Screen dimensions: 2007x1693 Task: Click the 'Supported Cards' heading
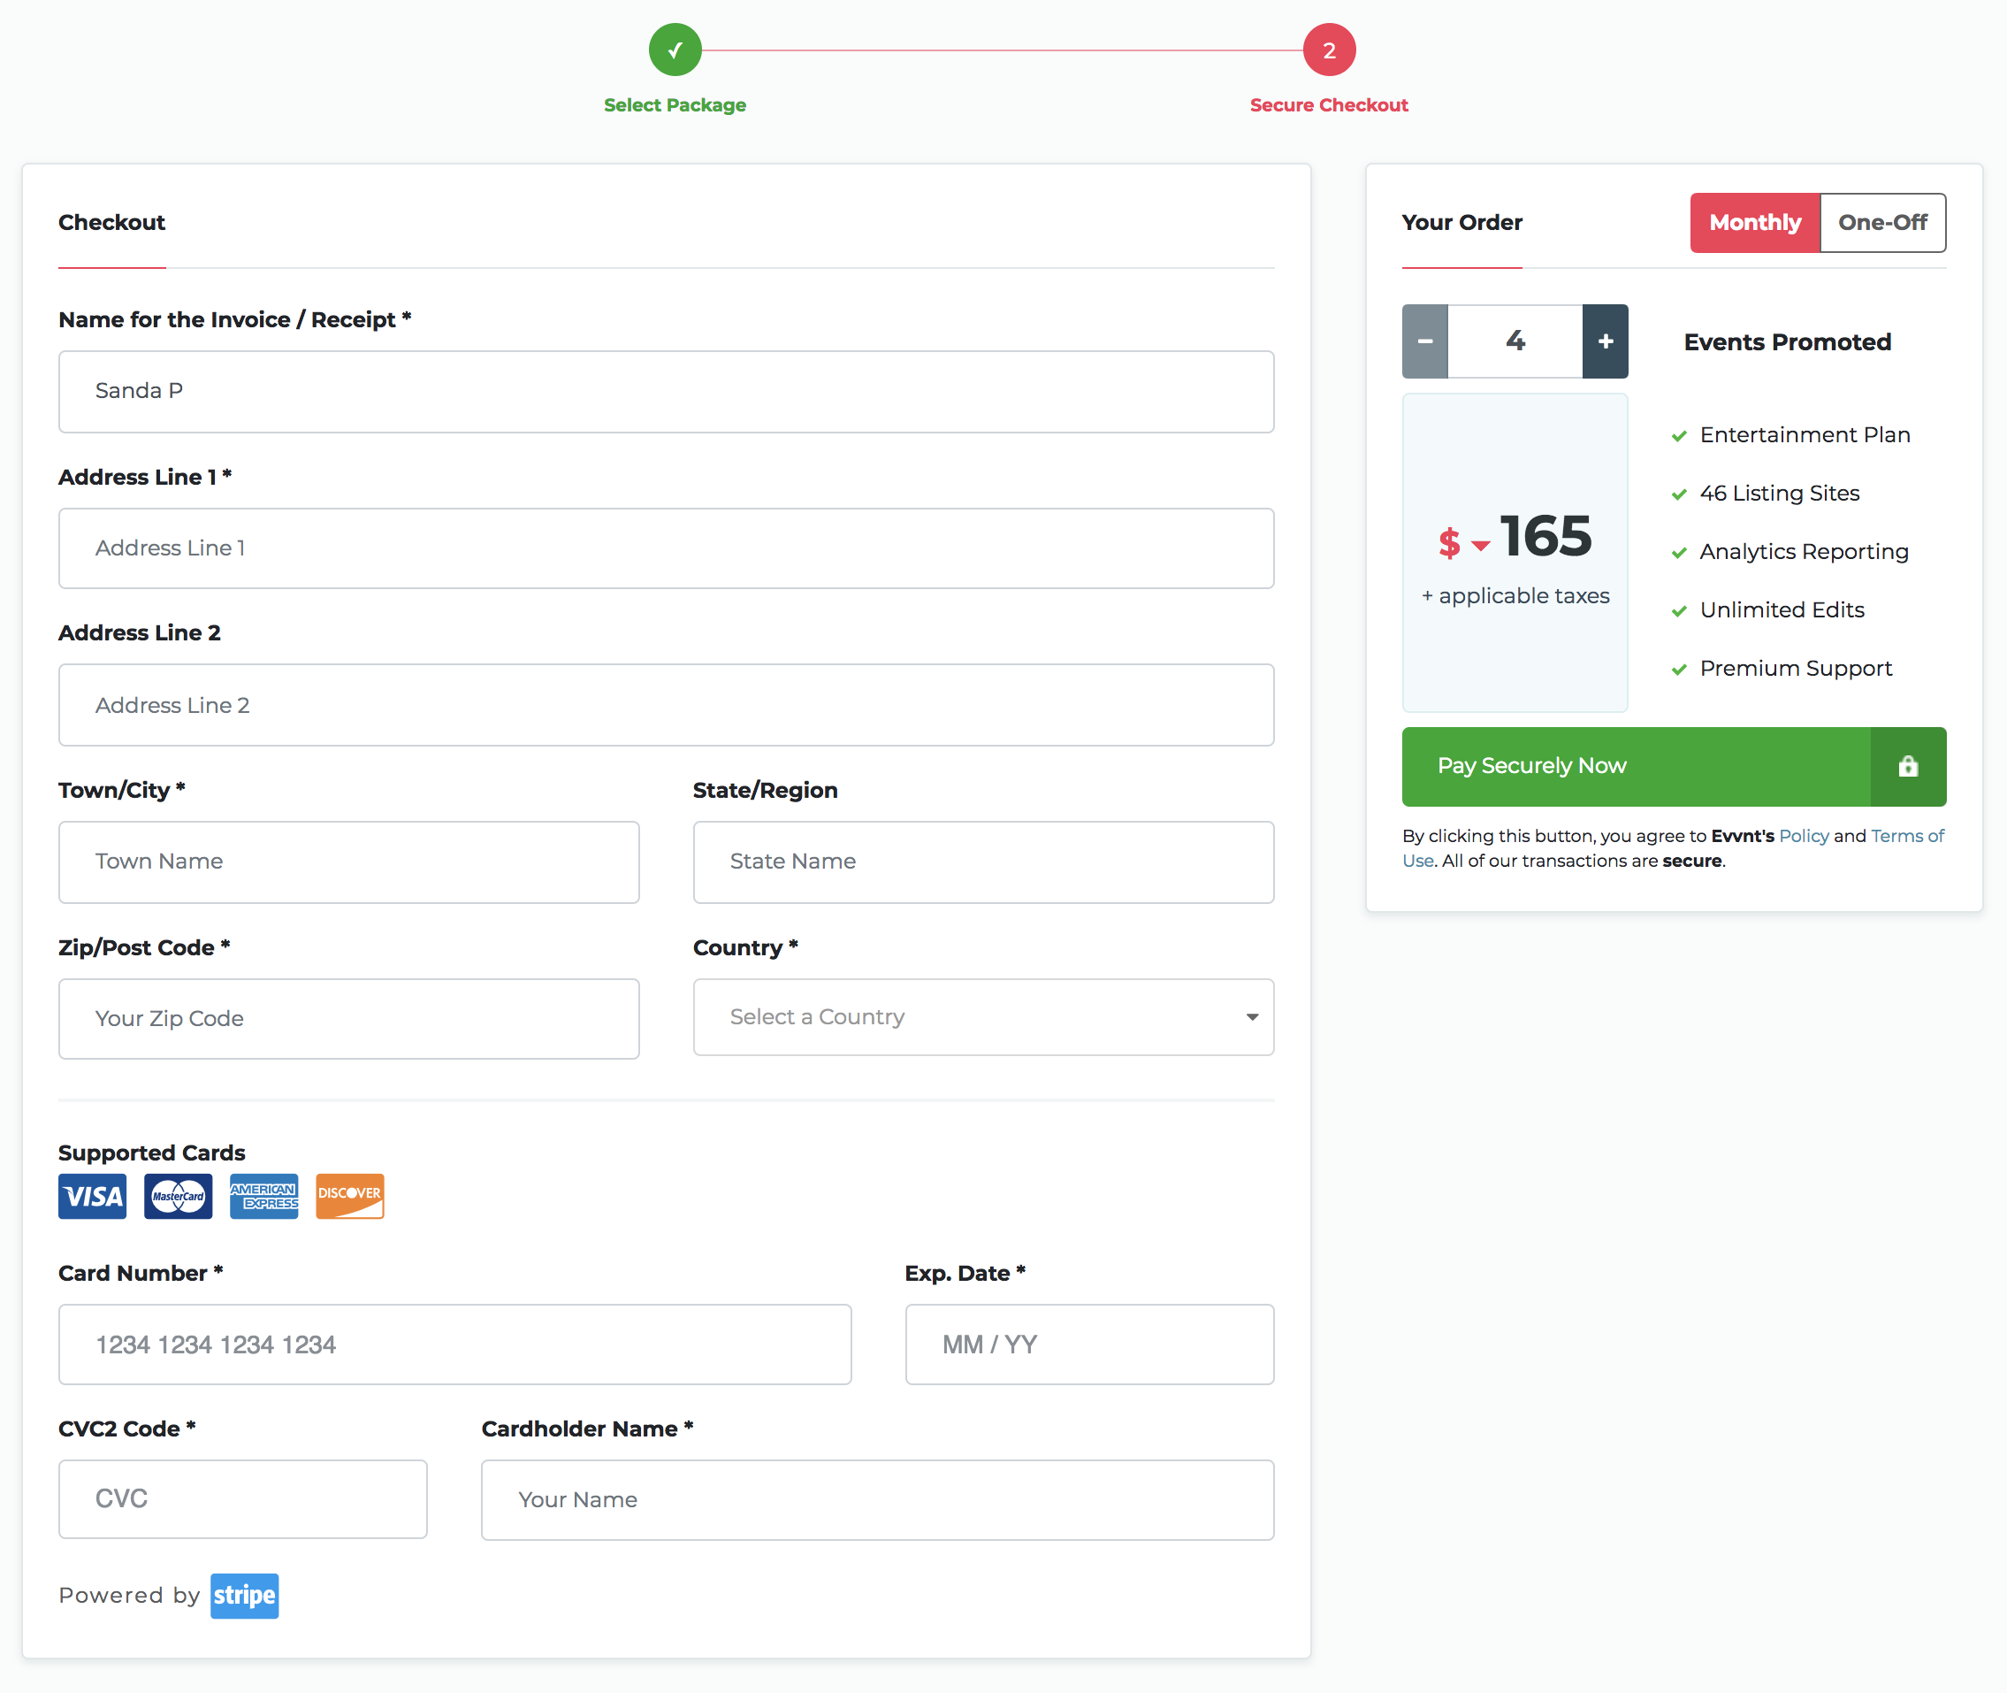(x=151, y=1153)
